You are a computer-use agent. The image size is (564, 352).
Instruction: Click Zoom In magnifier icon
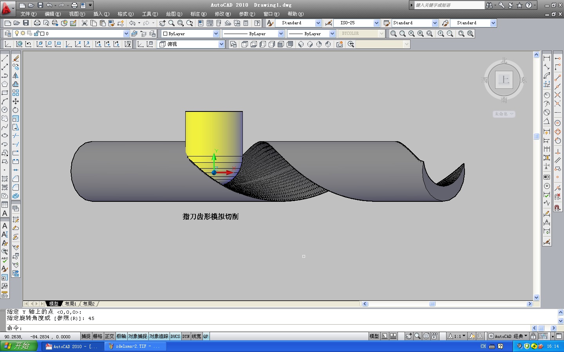[x=441, y=34]
